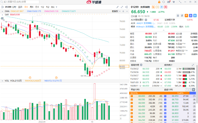This screenshot has width=198, height=123.
Task: Click the 逐笔交易 help question icon
Action: click(141, 65)
